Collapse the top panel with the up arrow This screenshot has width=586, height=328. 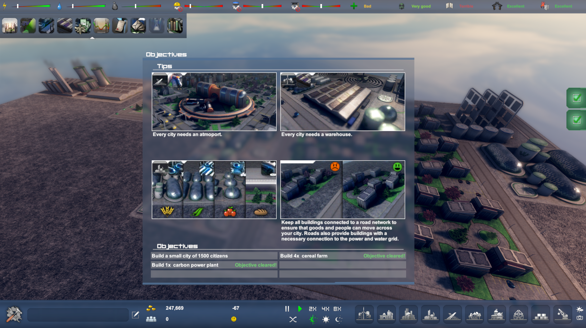coord(92,38)
